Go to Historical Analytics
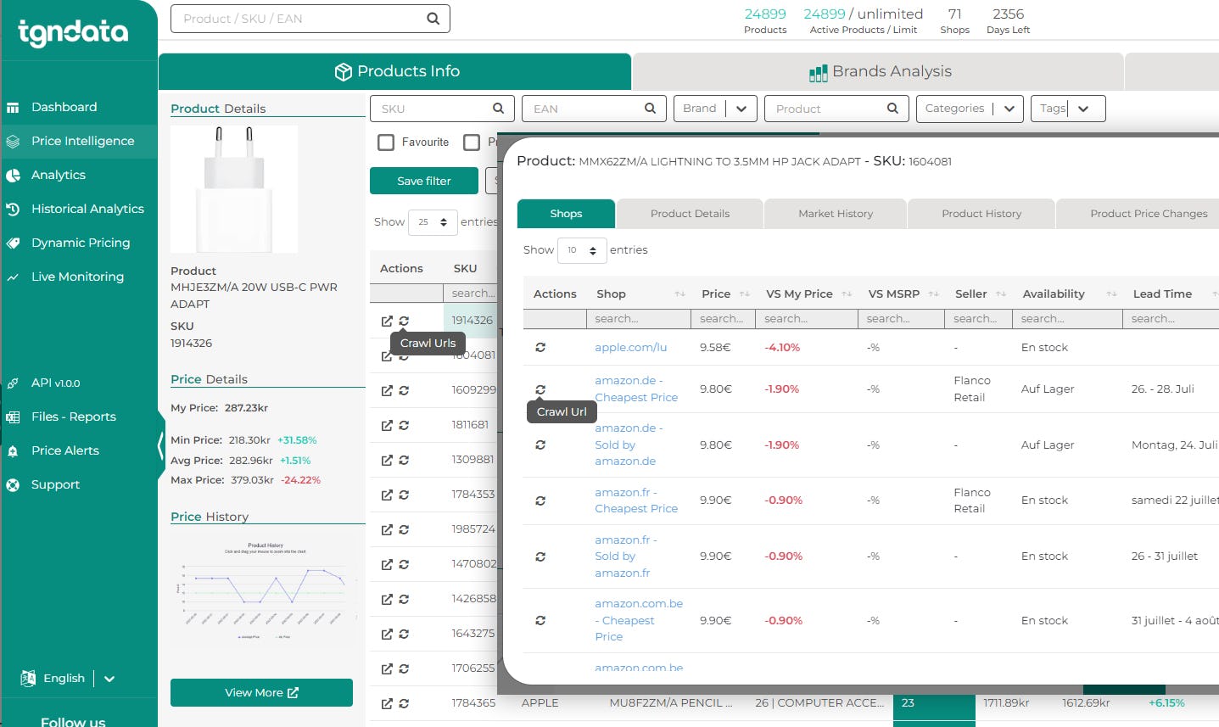This screenshot has width=1219, height=727. pos(87,209)
